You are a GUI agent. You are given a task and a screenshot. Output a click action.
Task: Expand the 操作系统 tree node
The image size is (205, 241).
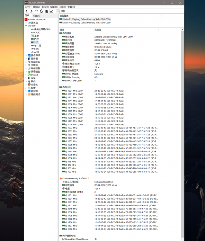pyautogui.click(x=26, y=55)
